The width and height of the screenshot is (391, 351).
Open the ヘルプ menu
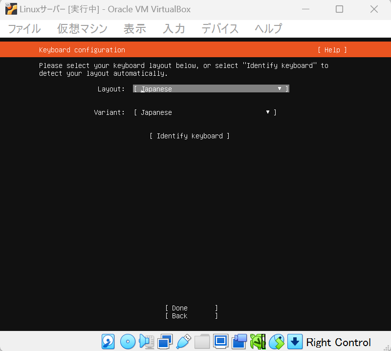coord(268,29)
